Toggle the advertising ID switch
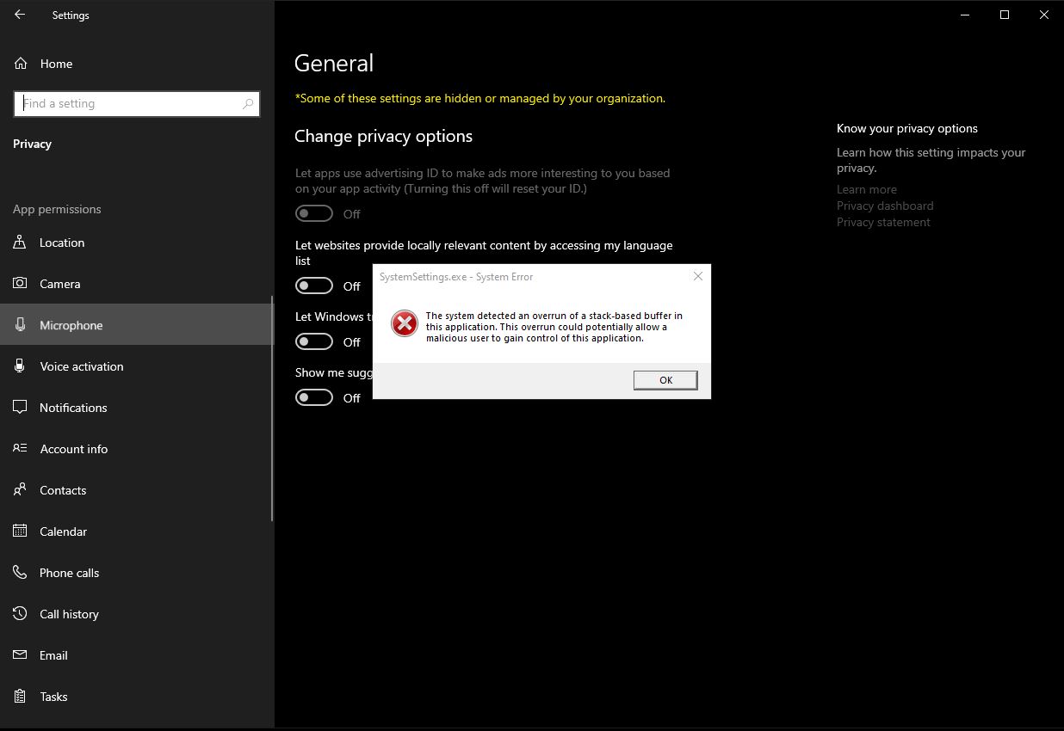 [x=314, y=213]
